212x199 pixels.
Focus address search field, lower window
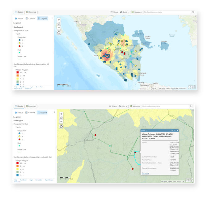[x=166, y=106]
